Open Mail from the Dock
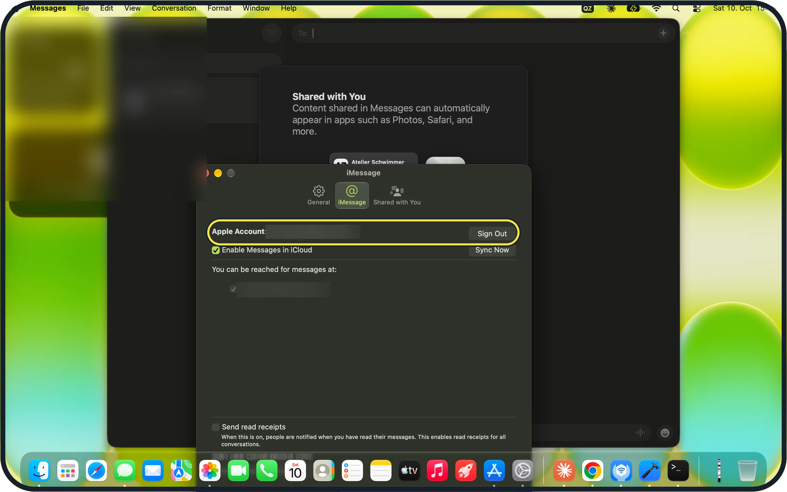Screen dimensions: 787x492 click(x=153, y=471)
